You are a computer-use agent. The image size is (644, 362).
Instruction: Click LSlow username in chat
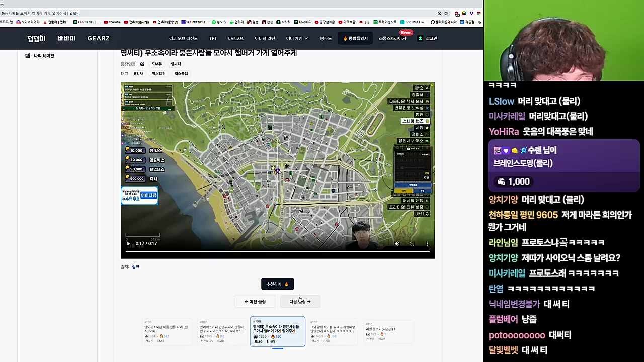[x=501, y=101]
